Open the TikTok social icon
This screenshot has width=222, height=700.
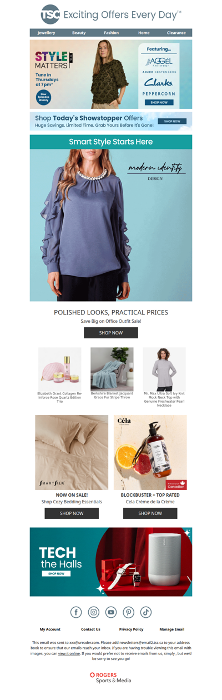click(x=145, y=612)
